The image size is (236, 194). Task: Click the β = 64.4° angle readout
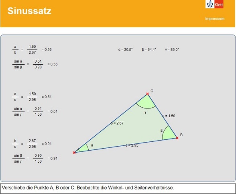coord(149,49)
